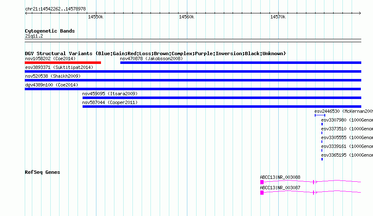Click the nsv459095 blue gain bar
The height and width of the screenshot is (216, 373).
point(222,98)
